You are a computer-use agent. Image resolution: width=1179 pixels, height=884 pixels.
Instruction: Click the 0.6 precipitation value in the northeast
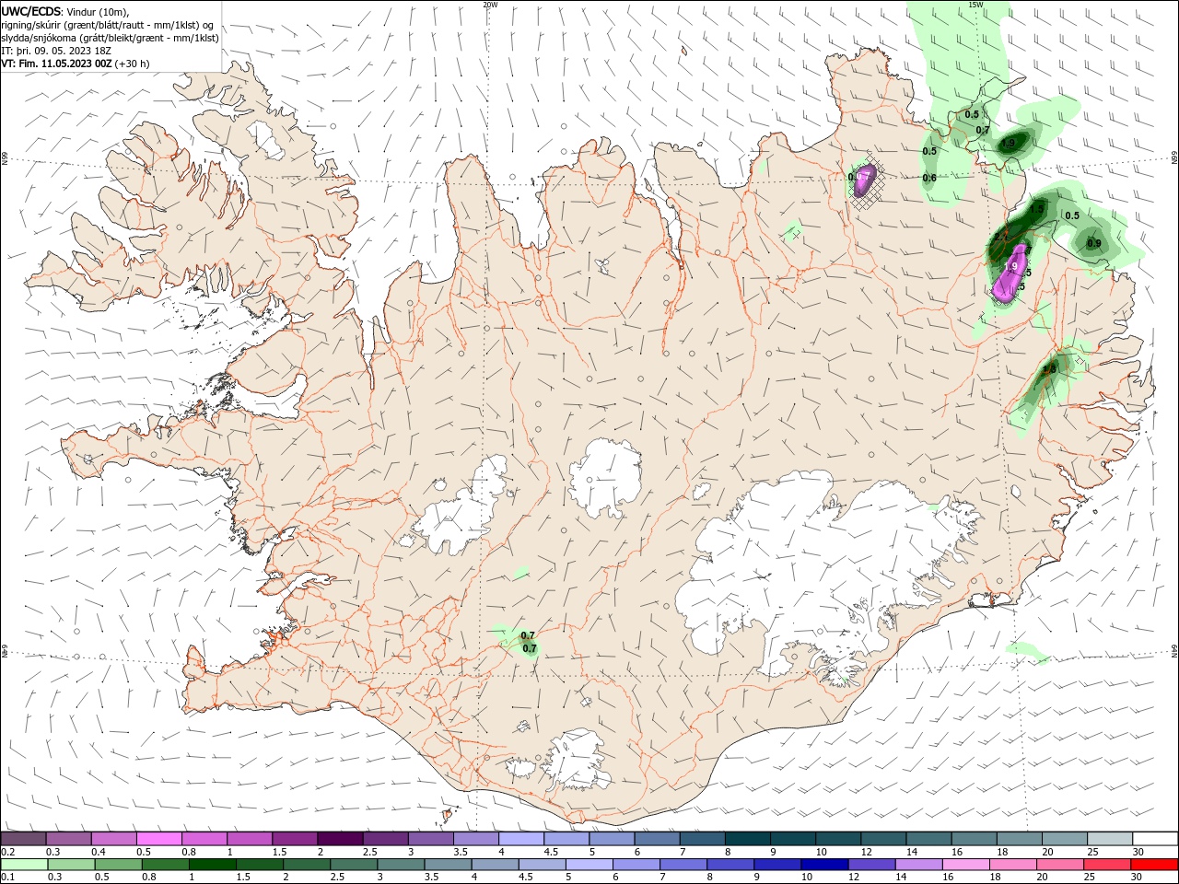(929, 179)
